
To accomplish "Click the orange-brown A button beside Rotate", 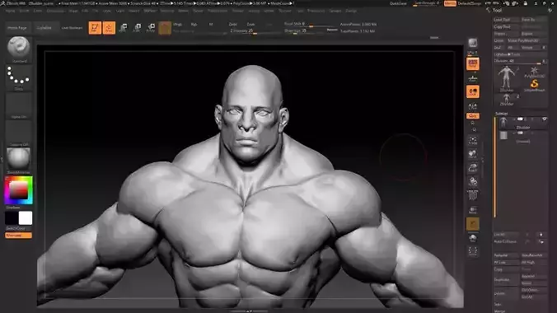I will 165,28.
